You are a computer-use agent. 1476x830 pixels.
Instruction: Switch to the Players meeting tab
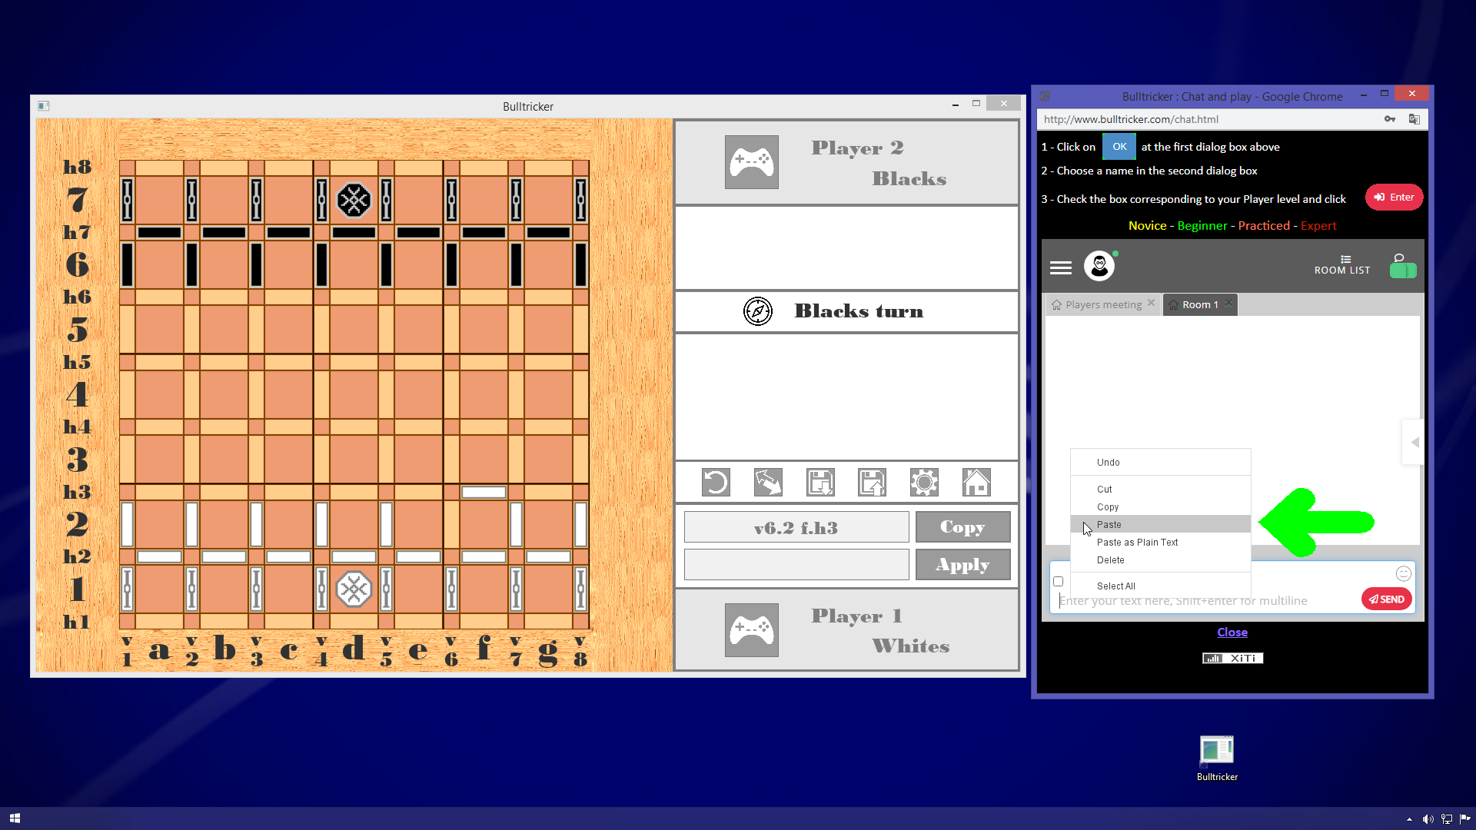coord(1102,304)
